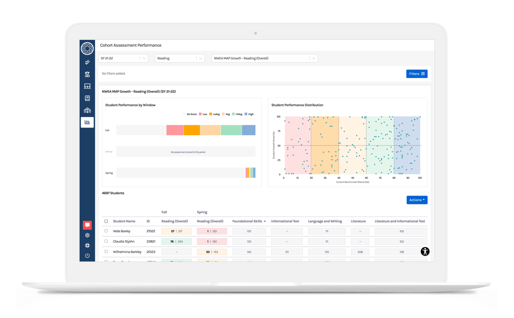Viewport: 514px width, 318px height.
Task: Open the graduate student icon in sidebar
Action: pyautogui.click(x=87, y=75)
